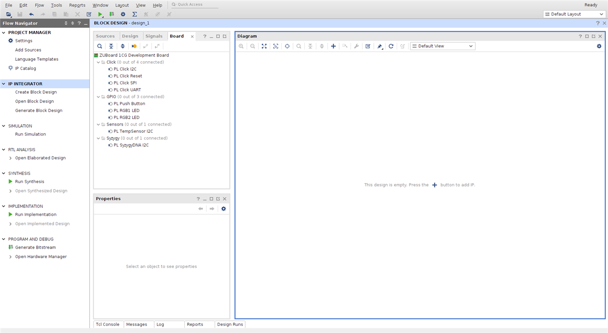Open the Layout menu
The height and width of the screenshot is (333, 608).
122,5
